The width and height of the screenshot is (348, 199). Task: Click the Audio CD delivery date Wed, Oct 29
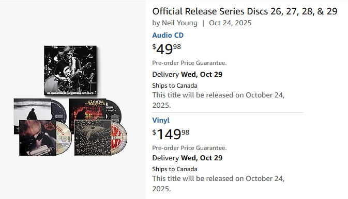click(x=202, y=75)
